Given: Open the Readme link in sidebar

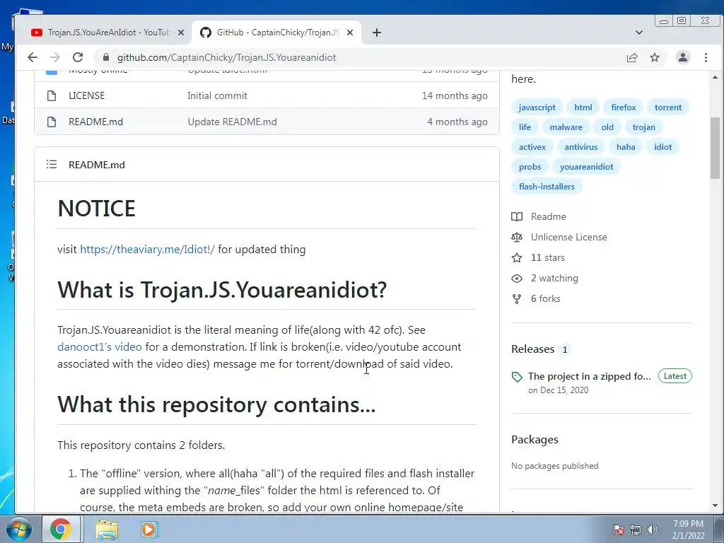Looking at the screenshot, I should click(548, 216).
